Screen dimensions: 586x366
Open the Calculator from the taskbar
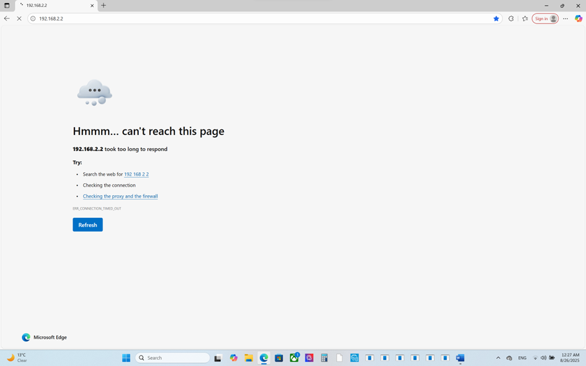[324, 358]
